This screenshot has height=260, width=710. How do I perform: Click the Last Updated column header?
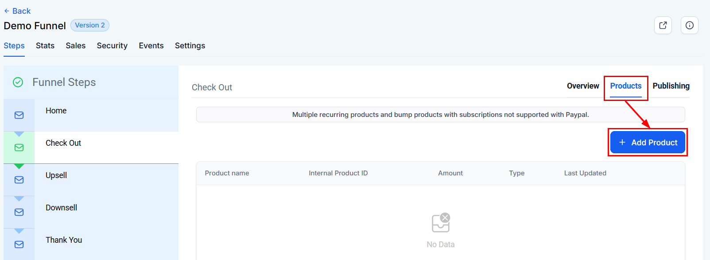coord(585,173)
